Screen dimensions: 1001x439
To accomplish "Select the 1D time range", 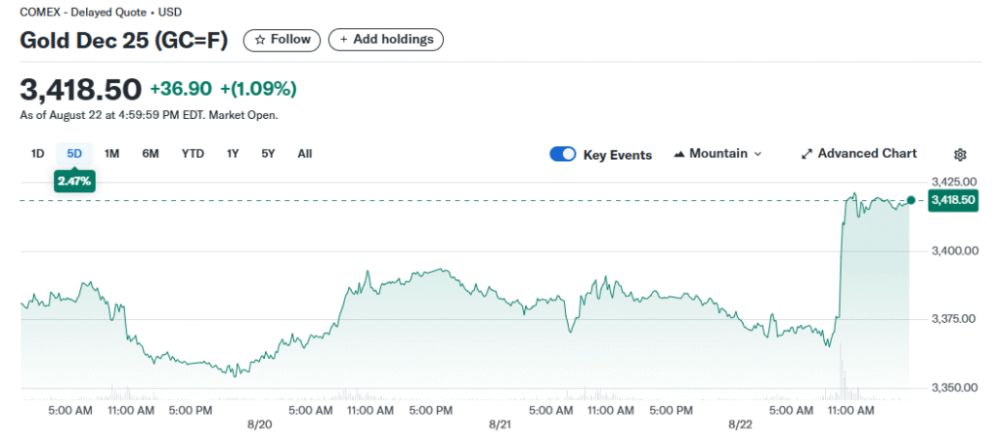I will click(x=38, y=153).
